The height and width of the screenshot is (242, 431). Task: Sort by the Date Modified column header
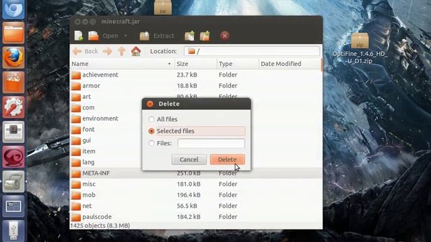tap(290, 64)
